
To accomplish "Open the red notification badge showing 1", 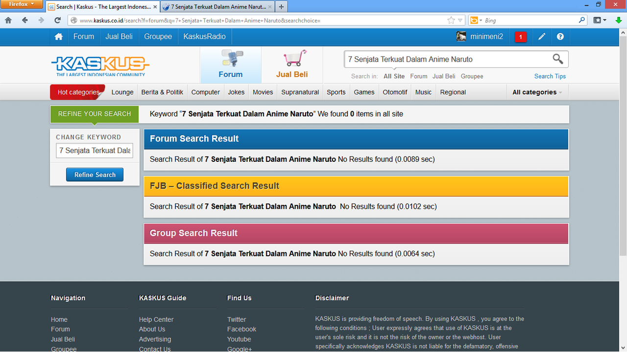I will click(521, 37).
